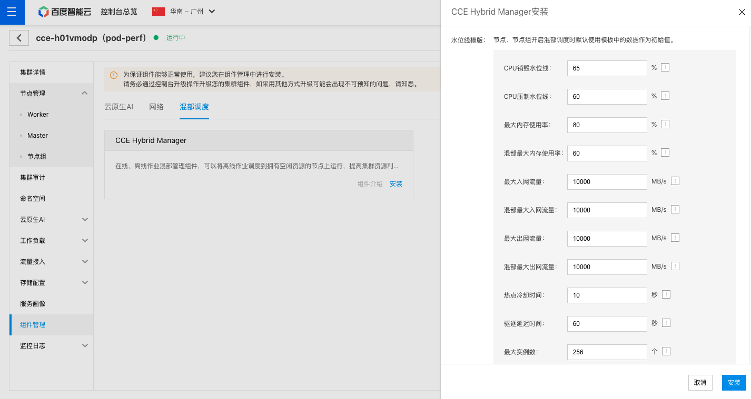Expand the 存储配置 sidebar section

(x=85, y=282)
